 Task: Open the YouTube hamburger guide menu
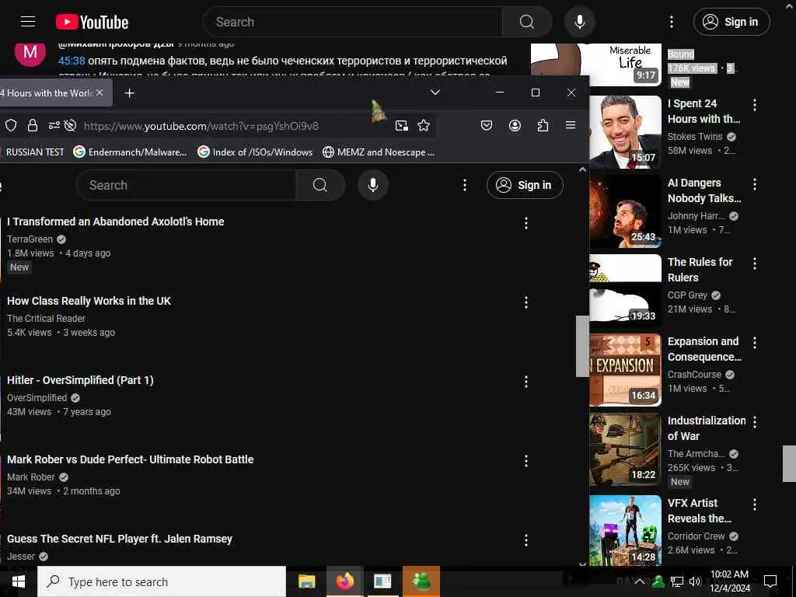(28, 22)
